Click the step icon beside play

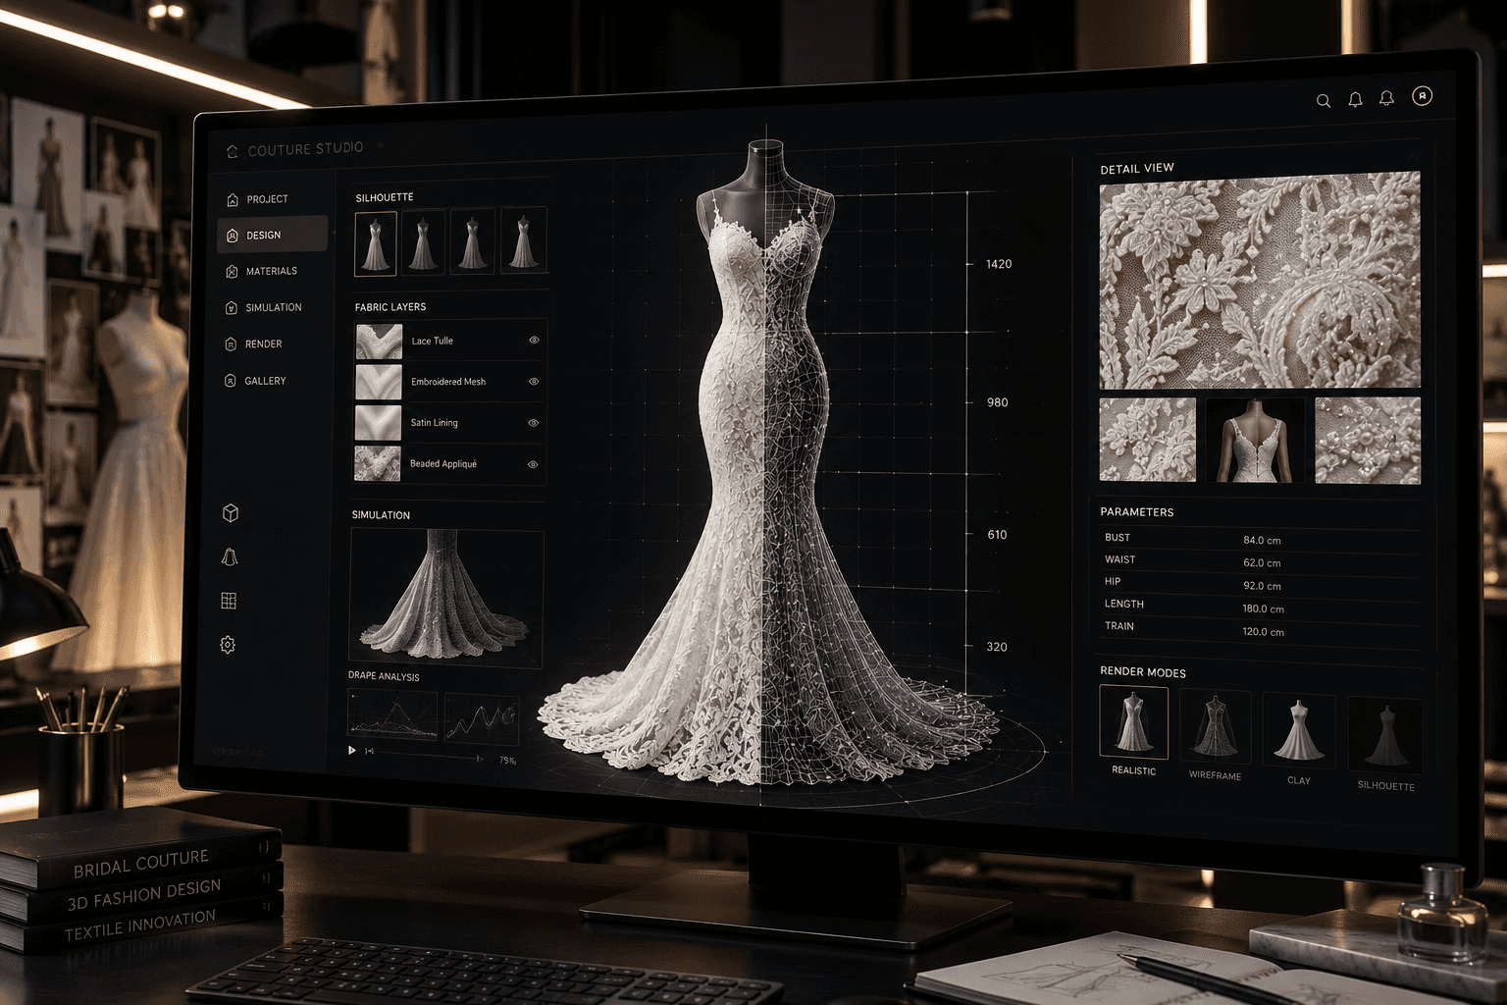(369, 751)
